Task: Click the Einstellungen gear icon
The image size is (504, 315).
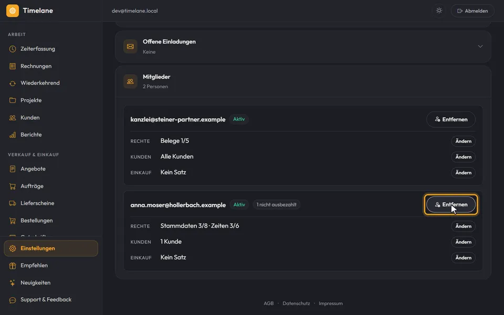Action: pos(13,248)
